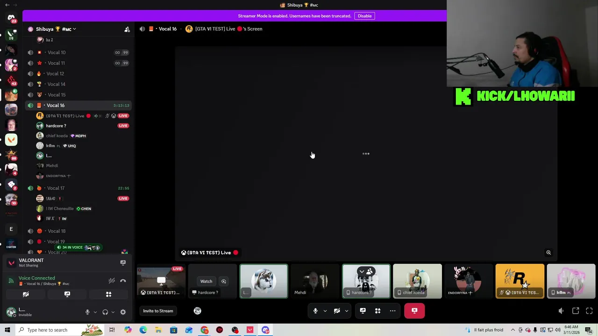Click the Invite to Stream button
Viewport: 598px width, 336px height.
[158, 311]
